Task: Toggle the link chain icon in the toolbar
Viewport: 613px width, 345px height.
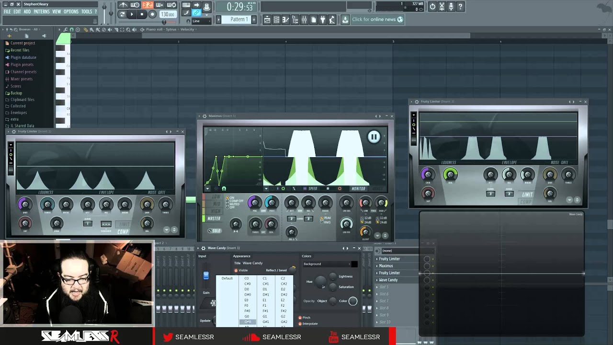Action: [x=196, y=13]
